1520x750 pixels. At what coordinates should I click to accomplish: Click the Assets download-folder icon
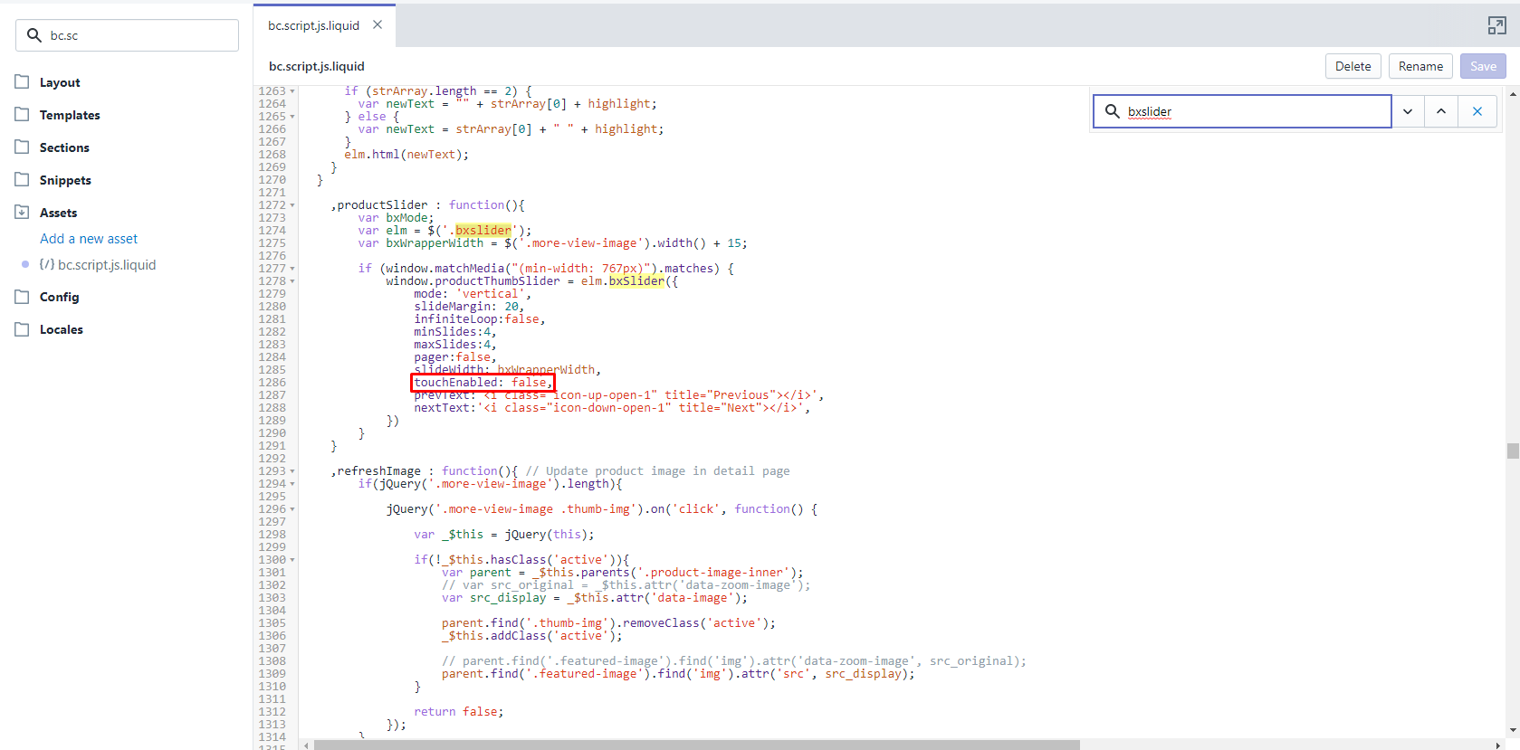coord(22,212)
